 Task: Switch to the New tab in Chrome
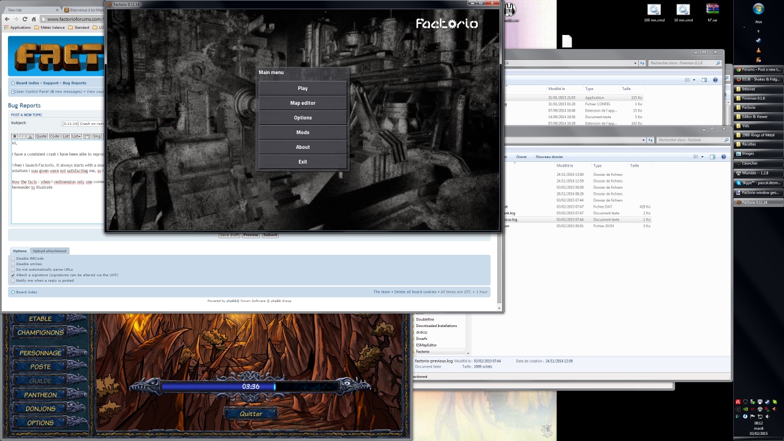[x=31, y=10]
